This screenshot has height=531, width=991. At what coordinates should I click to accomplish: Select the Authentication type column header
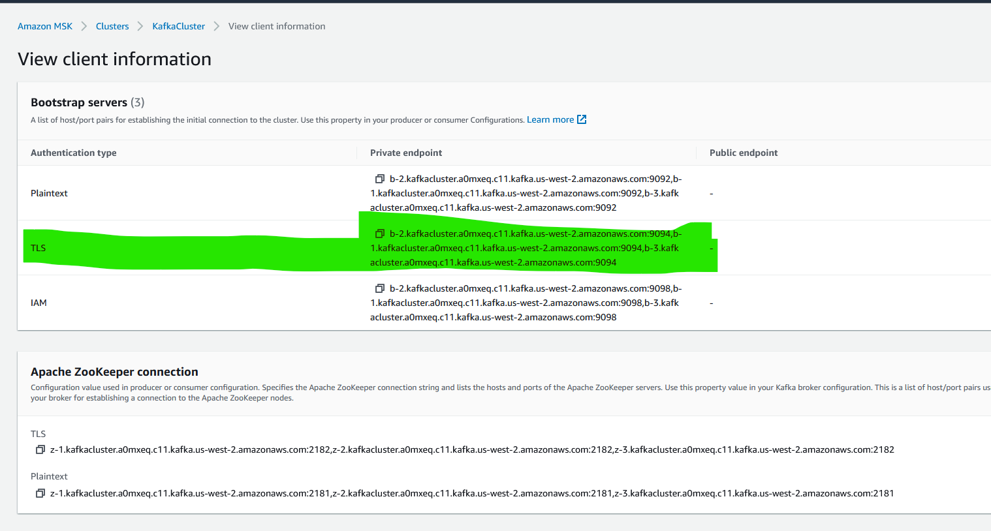coord(74,153)
